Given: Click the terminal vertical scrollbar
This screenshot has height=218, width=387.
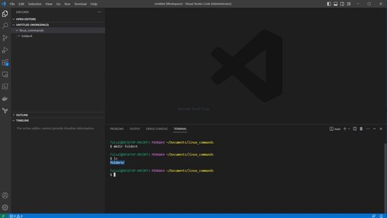Looking at the screenshot, I should click(x=386, y=177).
